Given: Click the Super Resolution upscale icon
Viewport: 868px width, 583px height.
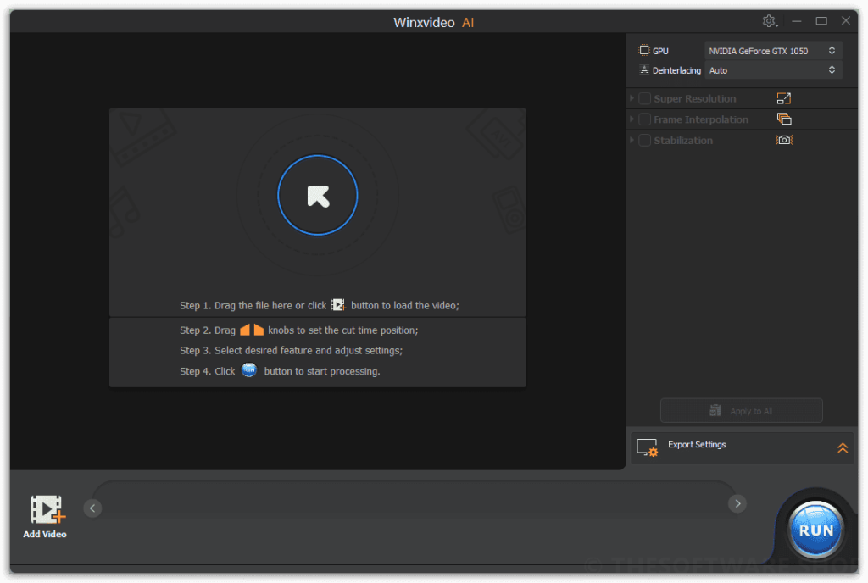Looking at the screenshot, I should pyautogui.click(x=783, y=99).
